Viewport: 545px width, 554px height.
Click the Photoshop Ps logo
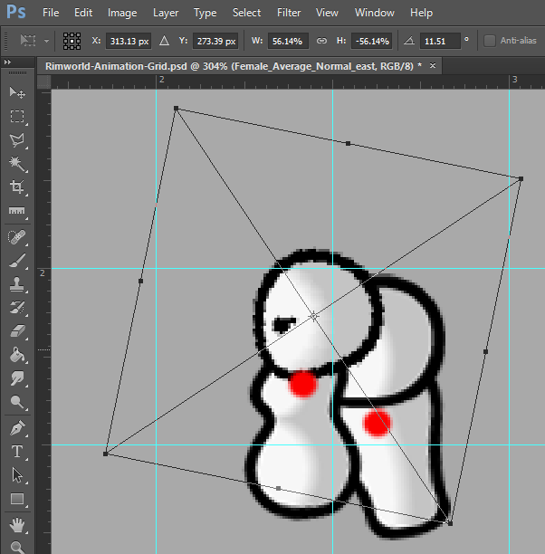[16, 13]
